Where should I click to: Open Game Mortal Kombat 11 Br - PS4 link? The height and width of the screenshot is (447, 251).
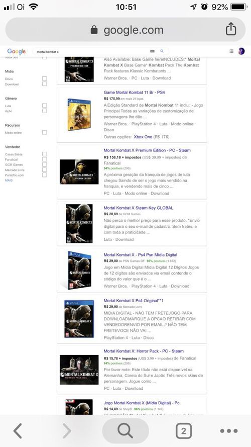(134, 93)
